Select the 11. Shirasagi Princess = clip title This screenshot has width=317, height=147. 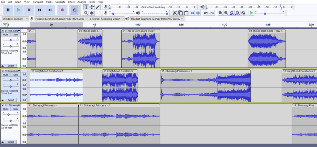click(x=43, y=105)
